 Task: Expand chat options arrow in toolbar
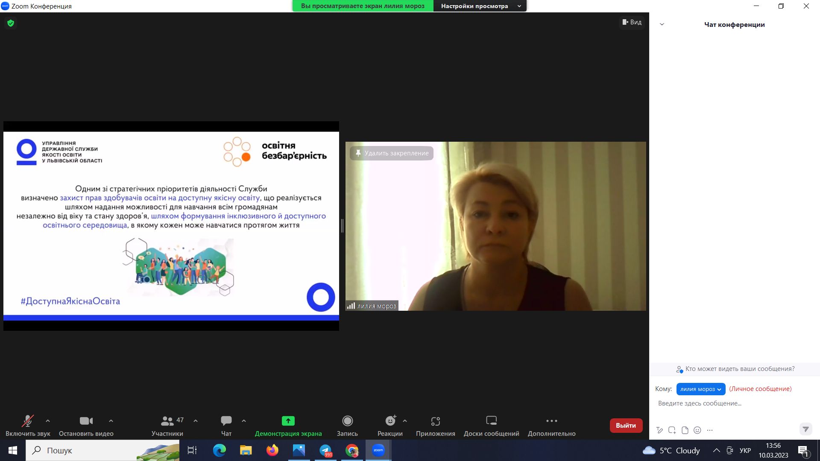pos(244,421)
